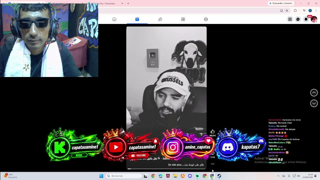This screenshot has width=320, height=180.
Task: Go to the previous reel with up chevron
Action: tap(314, 92)
